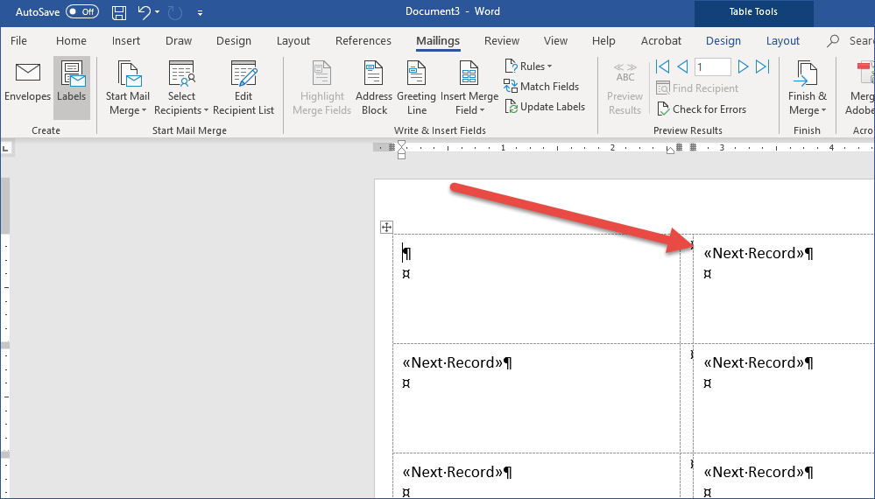This screenshot has height=499, width=875.
Task: Click the Next Record field in top-right label
Action: tap(754, 253)
